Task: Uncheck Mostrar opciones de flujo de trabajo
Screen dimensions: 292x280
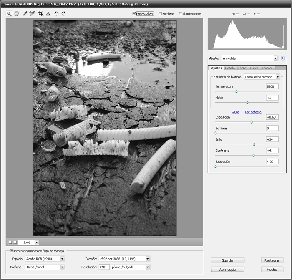Action: [x=12, y=251]
